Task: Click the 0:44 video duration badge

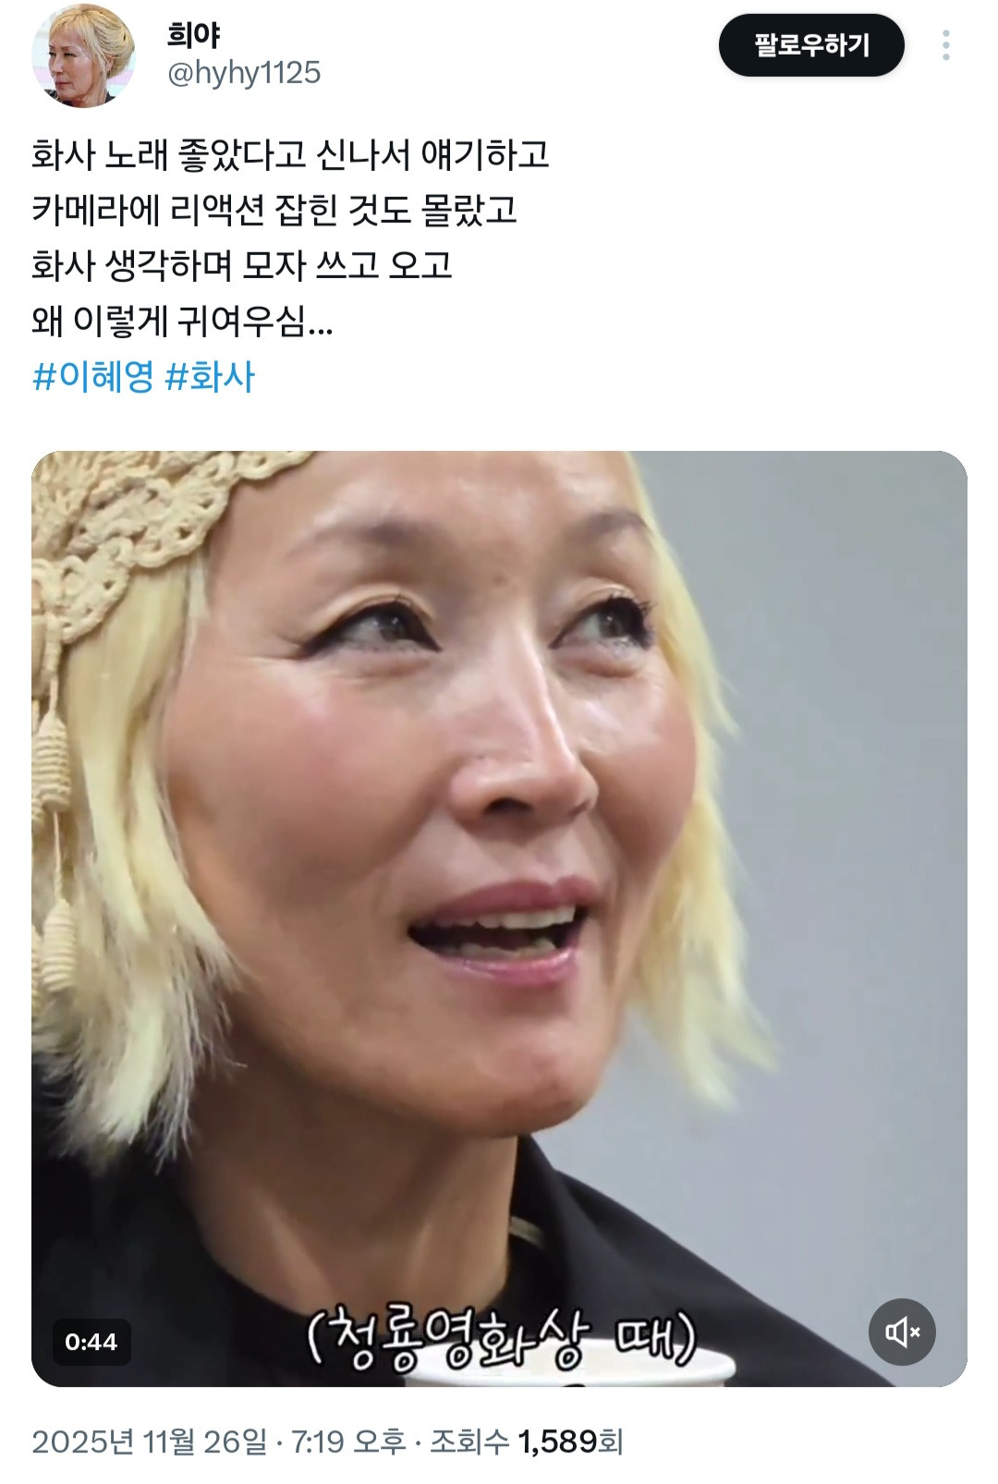Action: pyautogui.click(x=91, y=1342)
